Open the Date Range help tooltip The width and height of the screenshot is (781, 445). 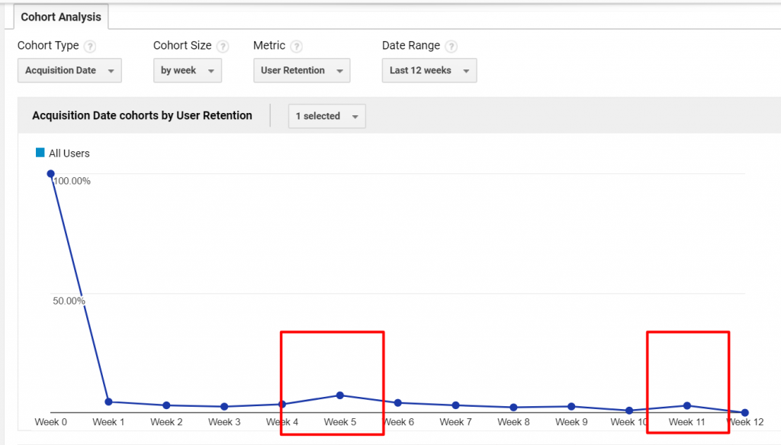[451, 46]
